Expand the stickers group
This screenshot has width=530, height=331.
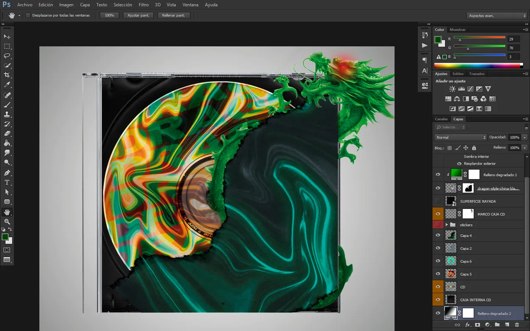click(x=447, y=225)
